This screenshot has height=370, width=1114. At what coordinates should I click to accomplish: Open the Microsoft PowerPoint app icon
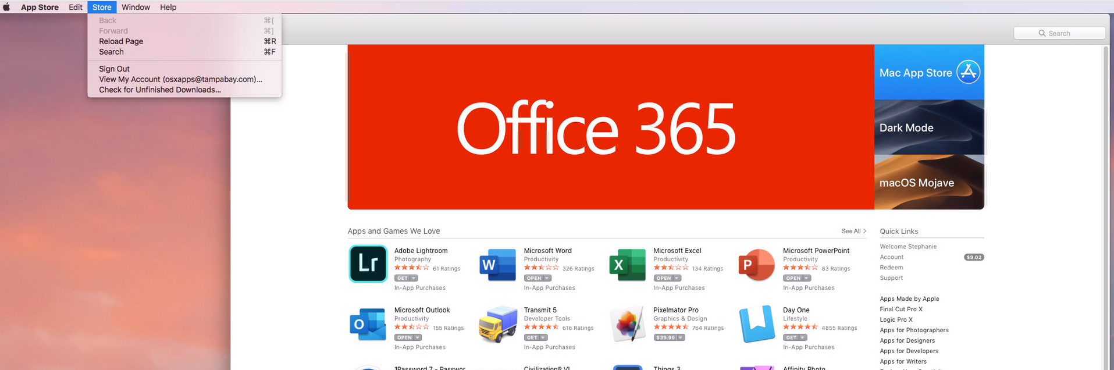pos(756,265)
